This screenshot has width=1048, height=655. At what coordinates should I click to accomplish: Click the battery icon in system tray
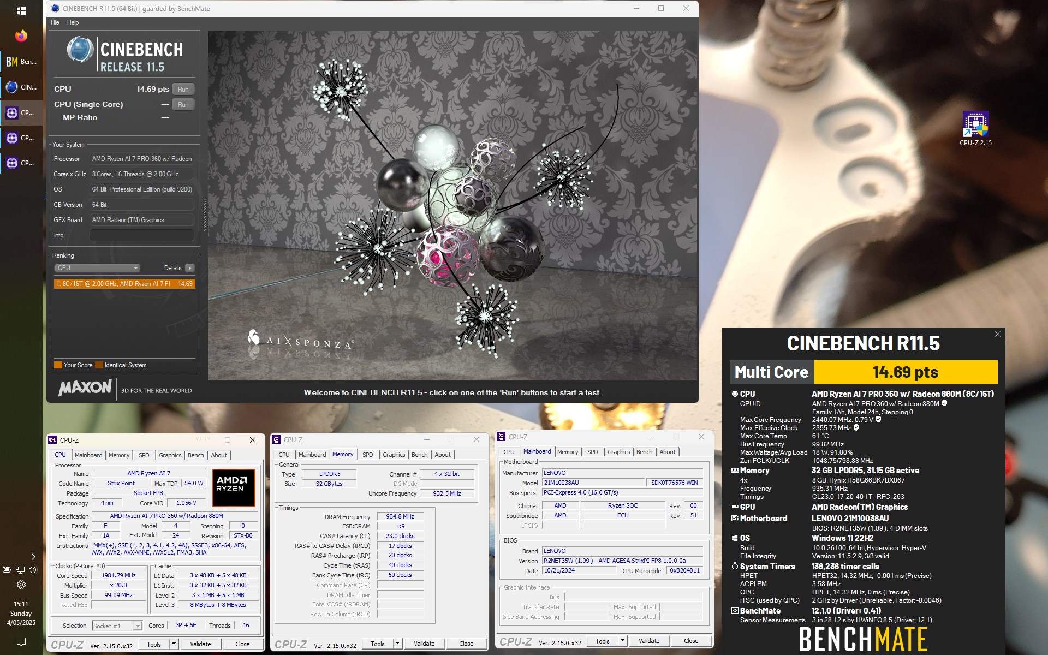pyautogui.click(x=7, y=570)
